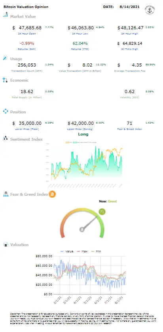The height and width of the screenshot is (332, 163).
Task: Click the disclaimer paragraph at the bottom
Action: (82, 319)
